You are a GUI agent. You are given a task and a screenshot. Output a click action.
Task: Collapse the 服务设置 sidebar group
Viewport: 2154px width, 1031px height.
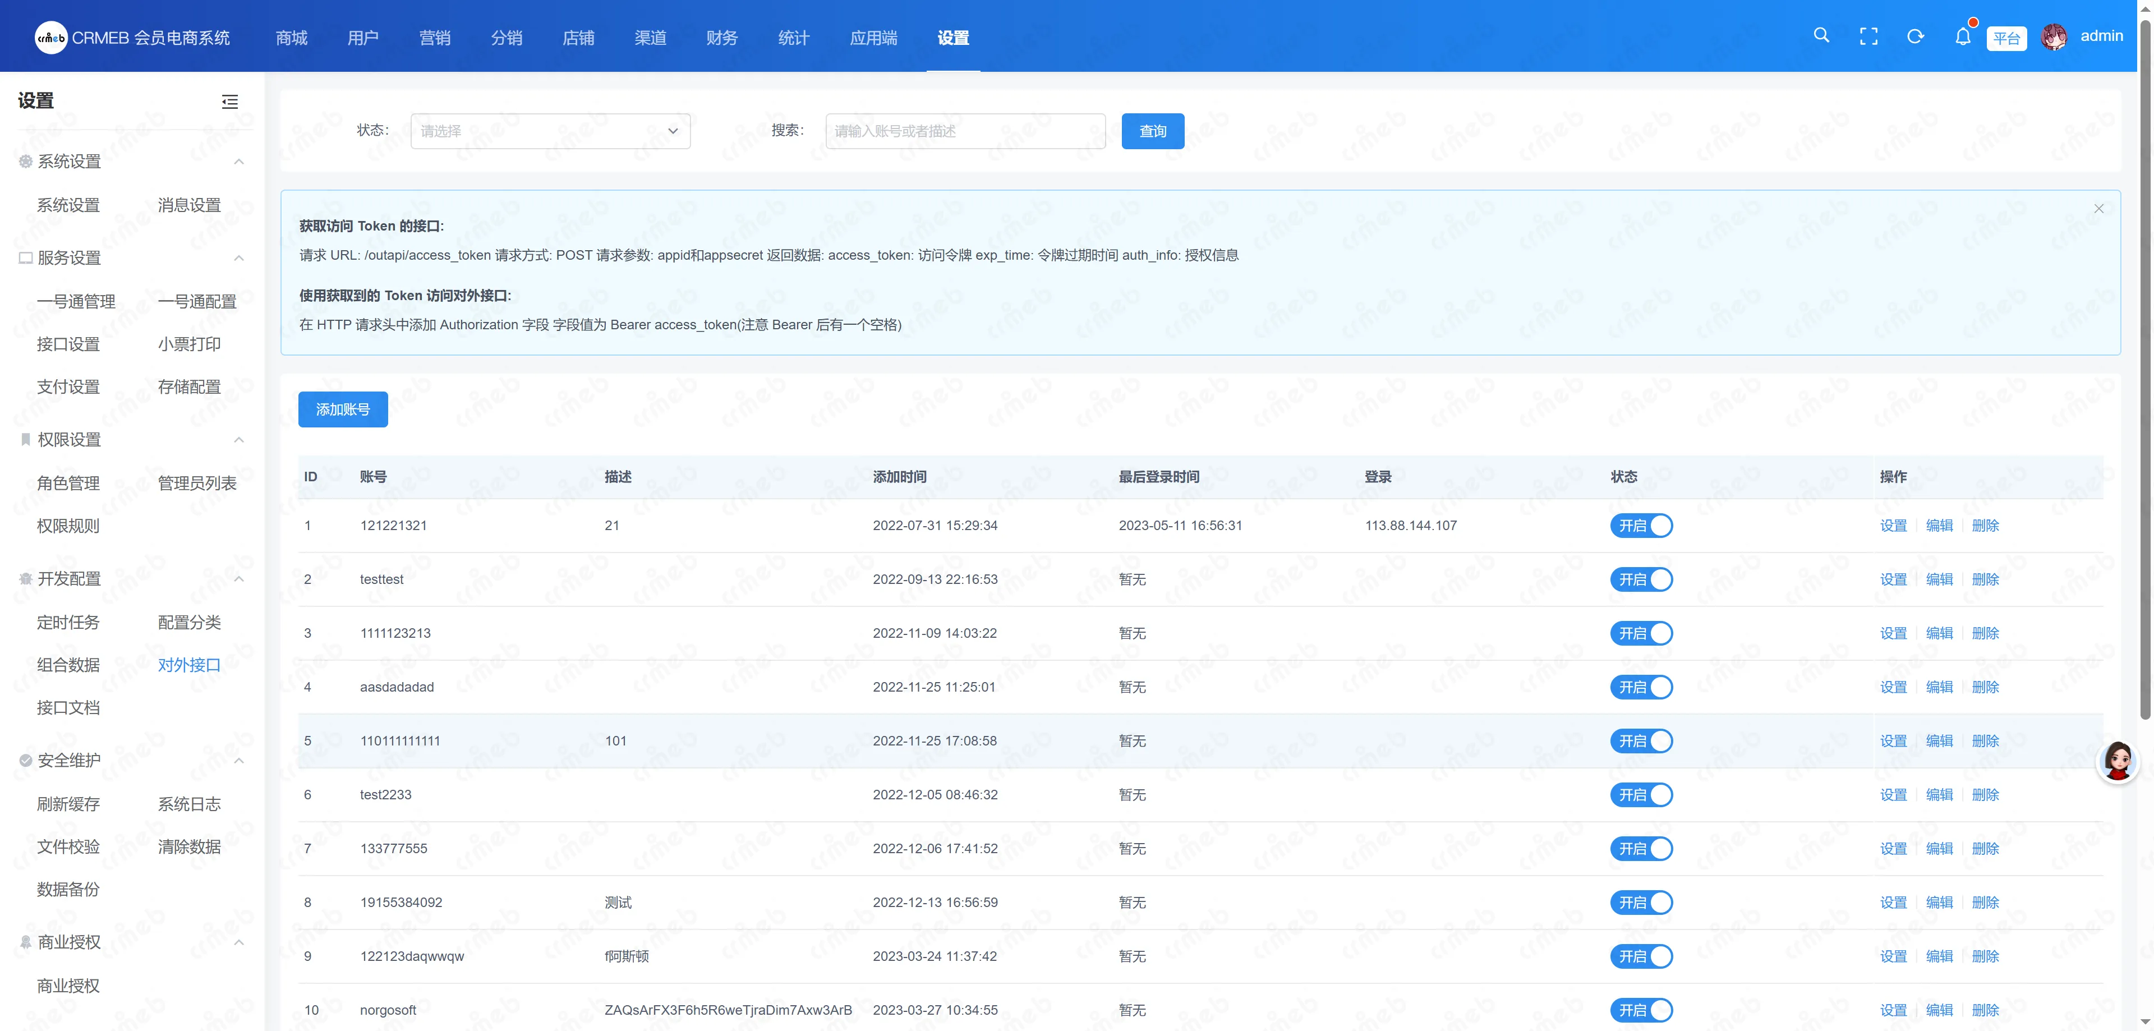[x=239, y=259]
